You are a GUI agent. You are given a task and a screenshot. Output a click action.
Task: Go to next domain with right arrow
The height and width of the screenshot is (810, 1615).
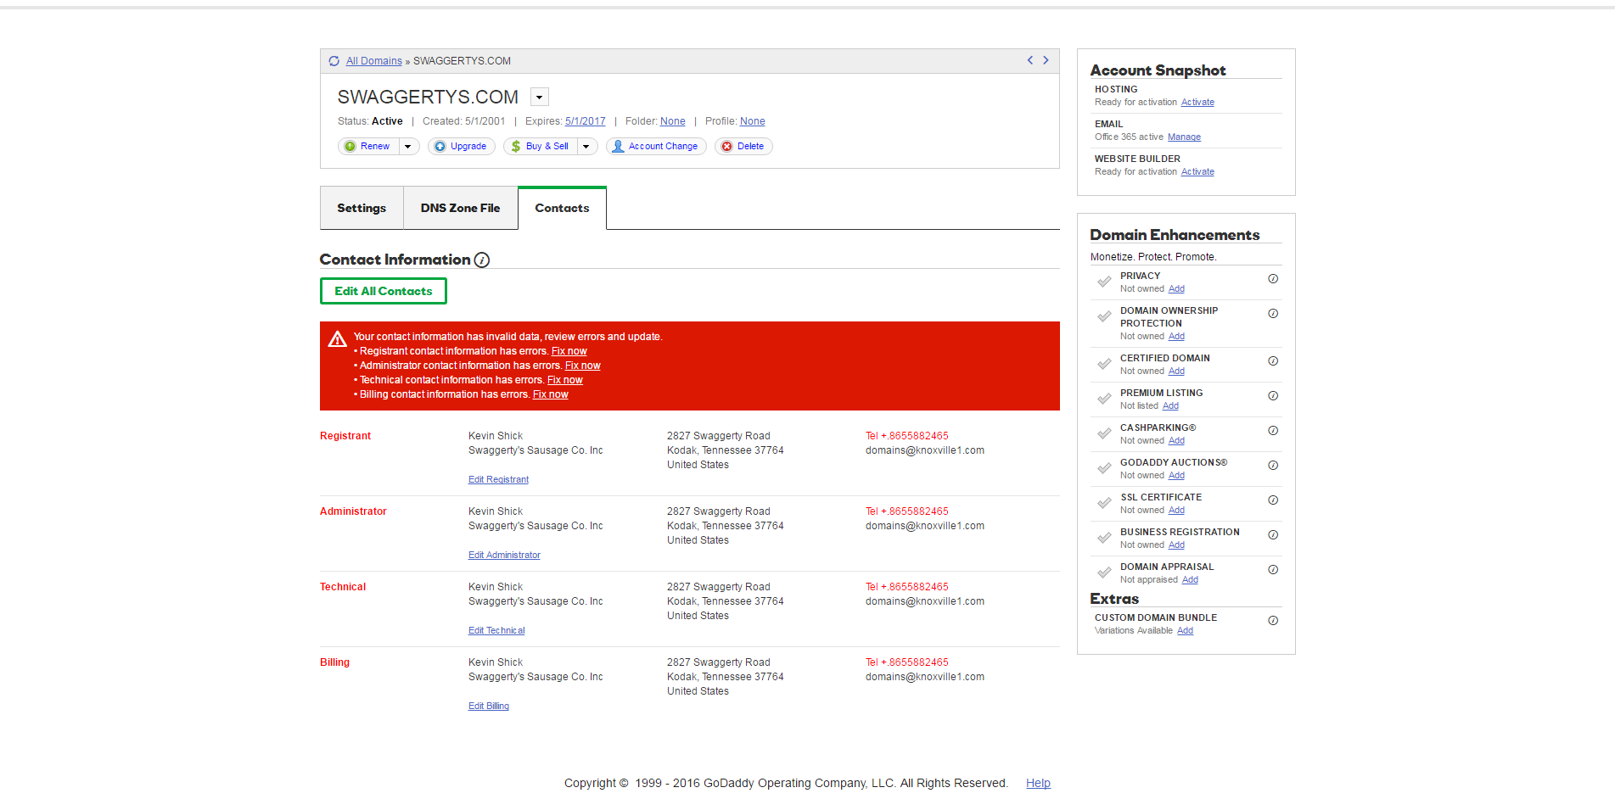tap(1046, 60)
